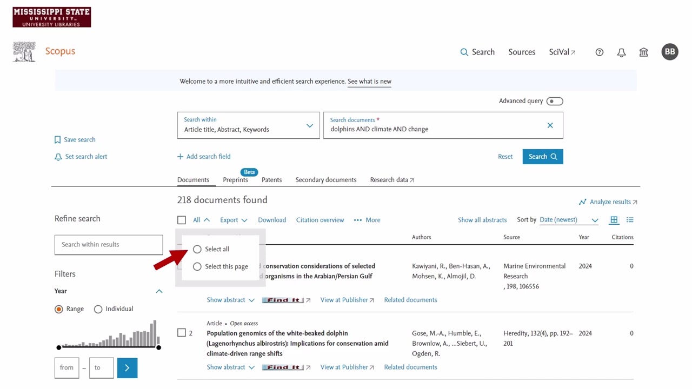Screen dimensions: 692x389
Task: Open the BB user account avatar
Action: pyautogui.click(x=670, y=52)
